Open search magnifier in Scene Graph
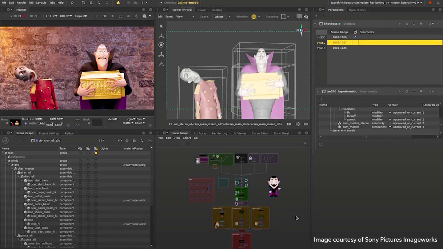Viewport: 443px width, 249px height. tap(150, 140)
